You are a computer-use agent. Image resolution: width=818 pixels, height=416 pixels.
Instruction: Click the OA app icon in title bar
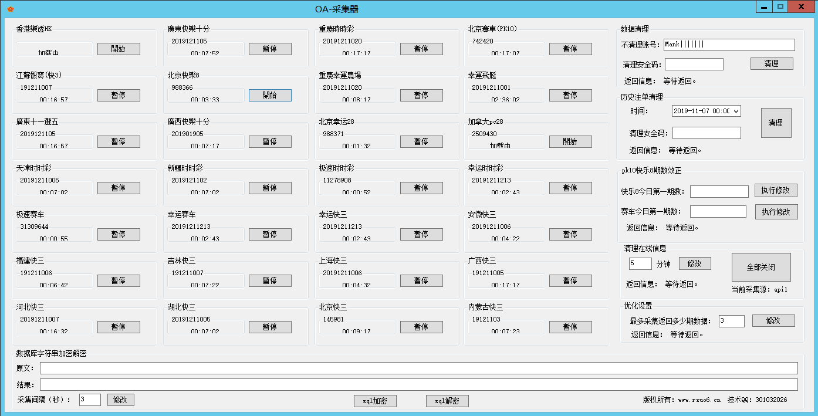pyautogui.click(x=10, y=9)
